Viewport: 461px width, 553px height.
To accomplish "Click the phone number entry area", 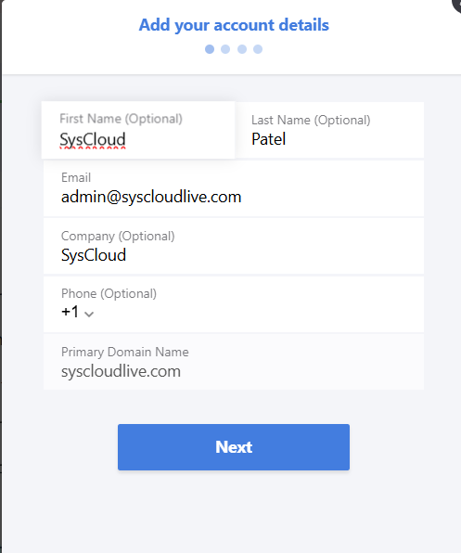I will click(259, 313).
